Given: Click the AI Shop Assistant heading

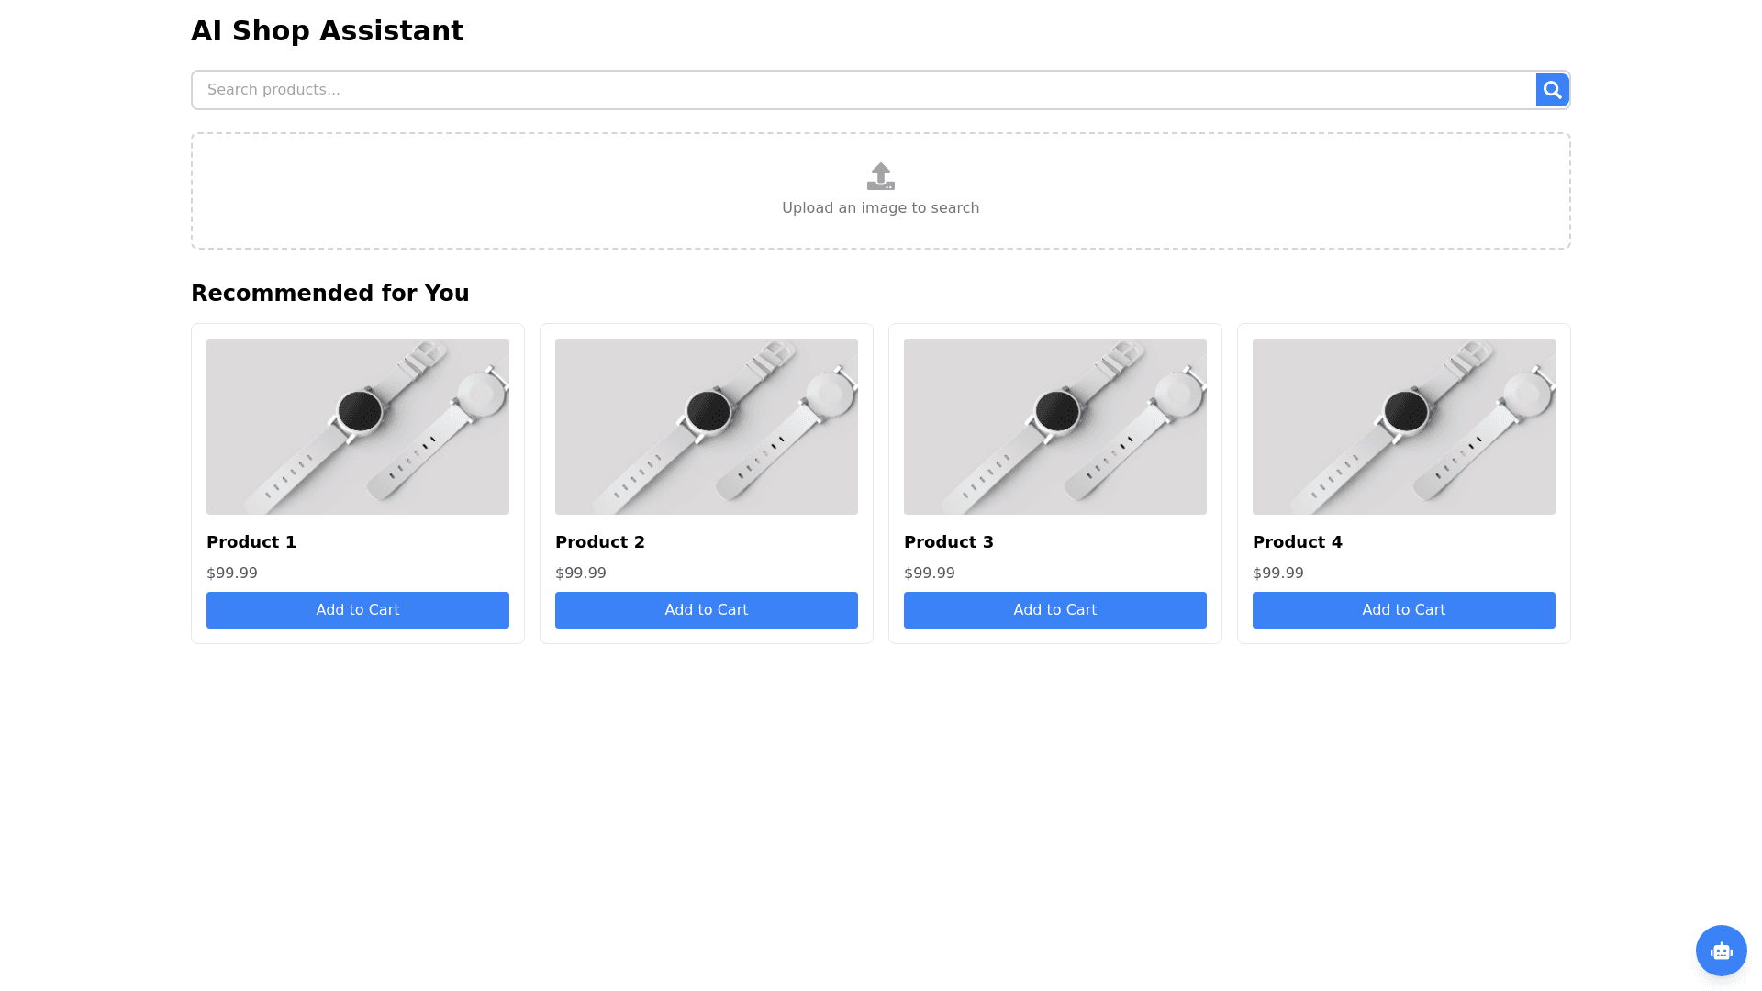Looking at the screenshot, I should pos(327,31).
